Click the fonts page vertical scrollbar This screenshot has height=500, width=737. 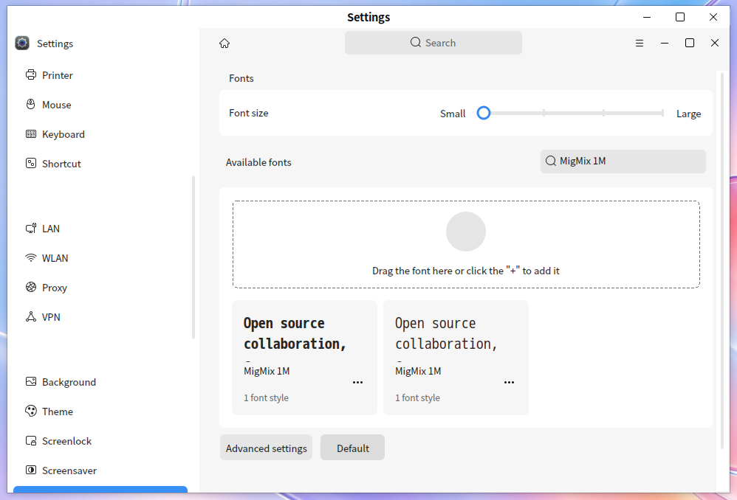tap(722, 260)
